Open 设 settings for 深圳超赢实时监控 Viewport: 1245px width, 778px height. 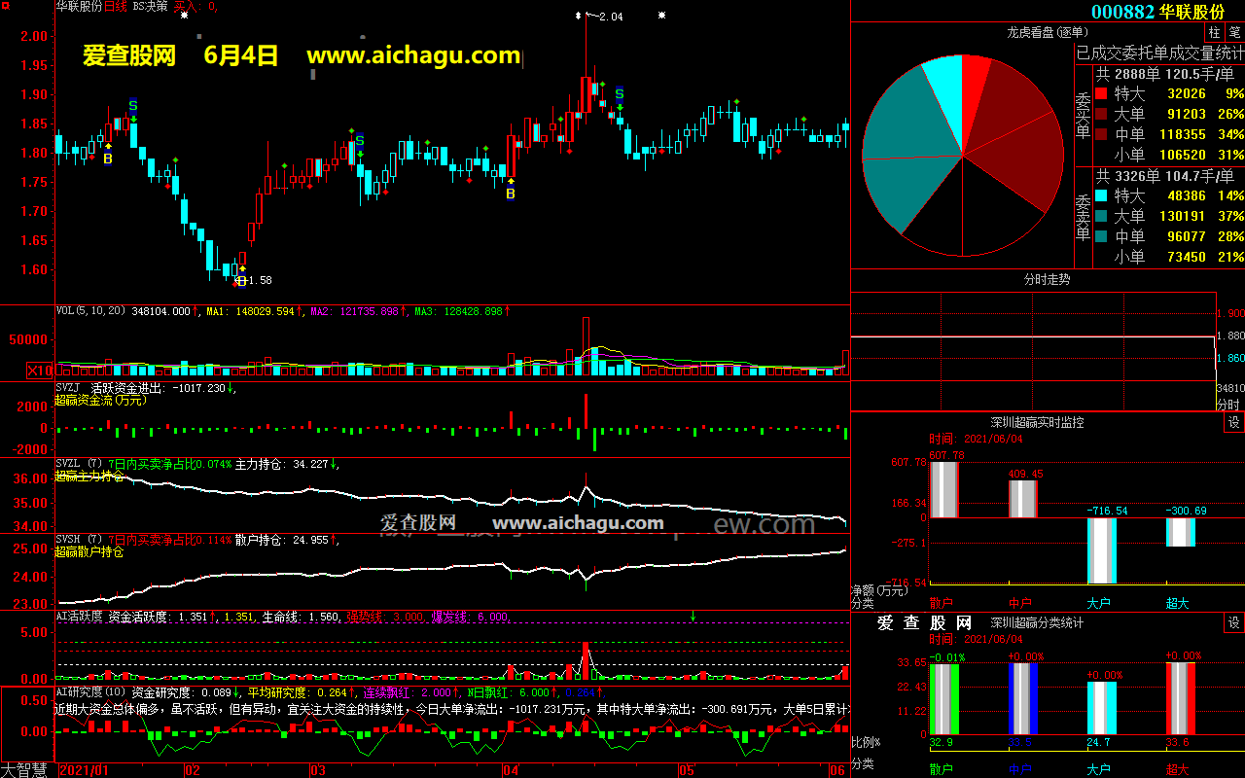(x=1234, y=422)
